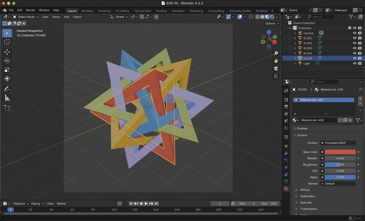Open the World properties tab

click(x=286, y=128)
